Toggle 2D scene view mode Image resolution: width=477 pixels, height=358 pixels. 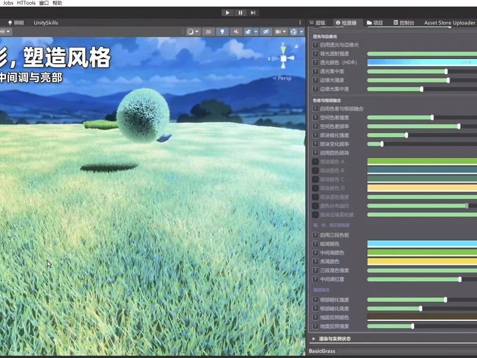[x=208, y=32]
